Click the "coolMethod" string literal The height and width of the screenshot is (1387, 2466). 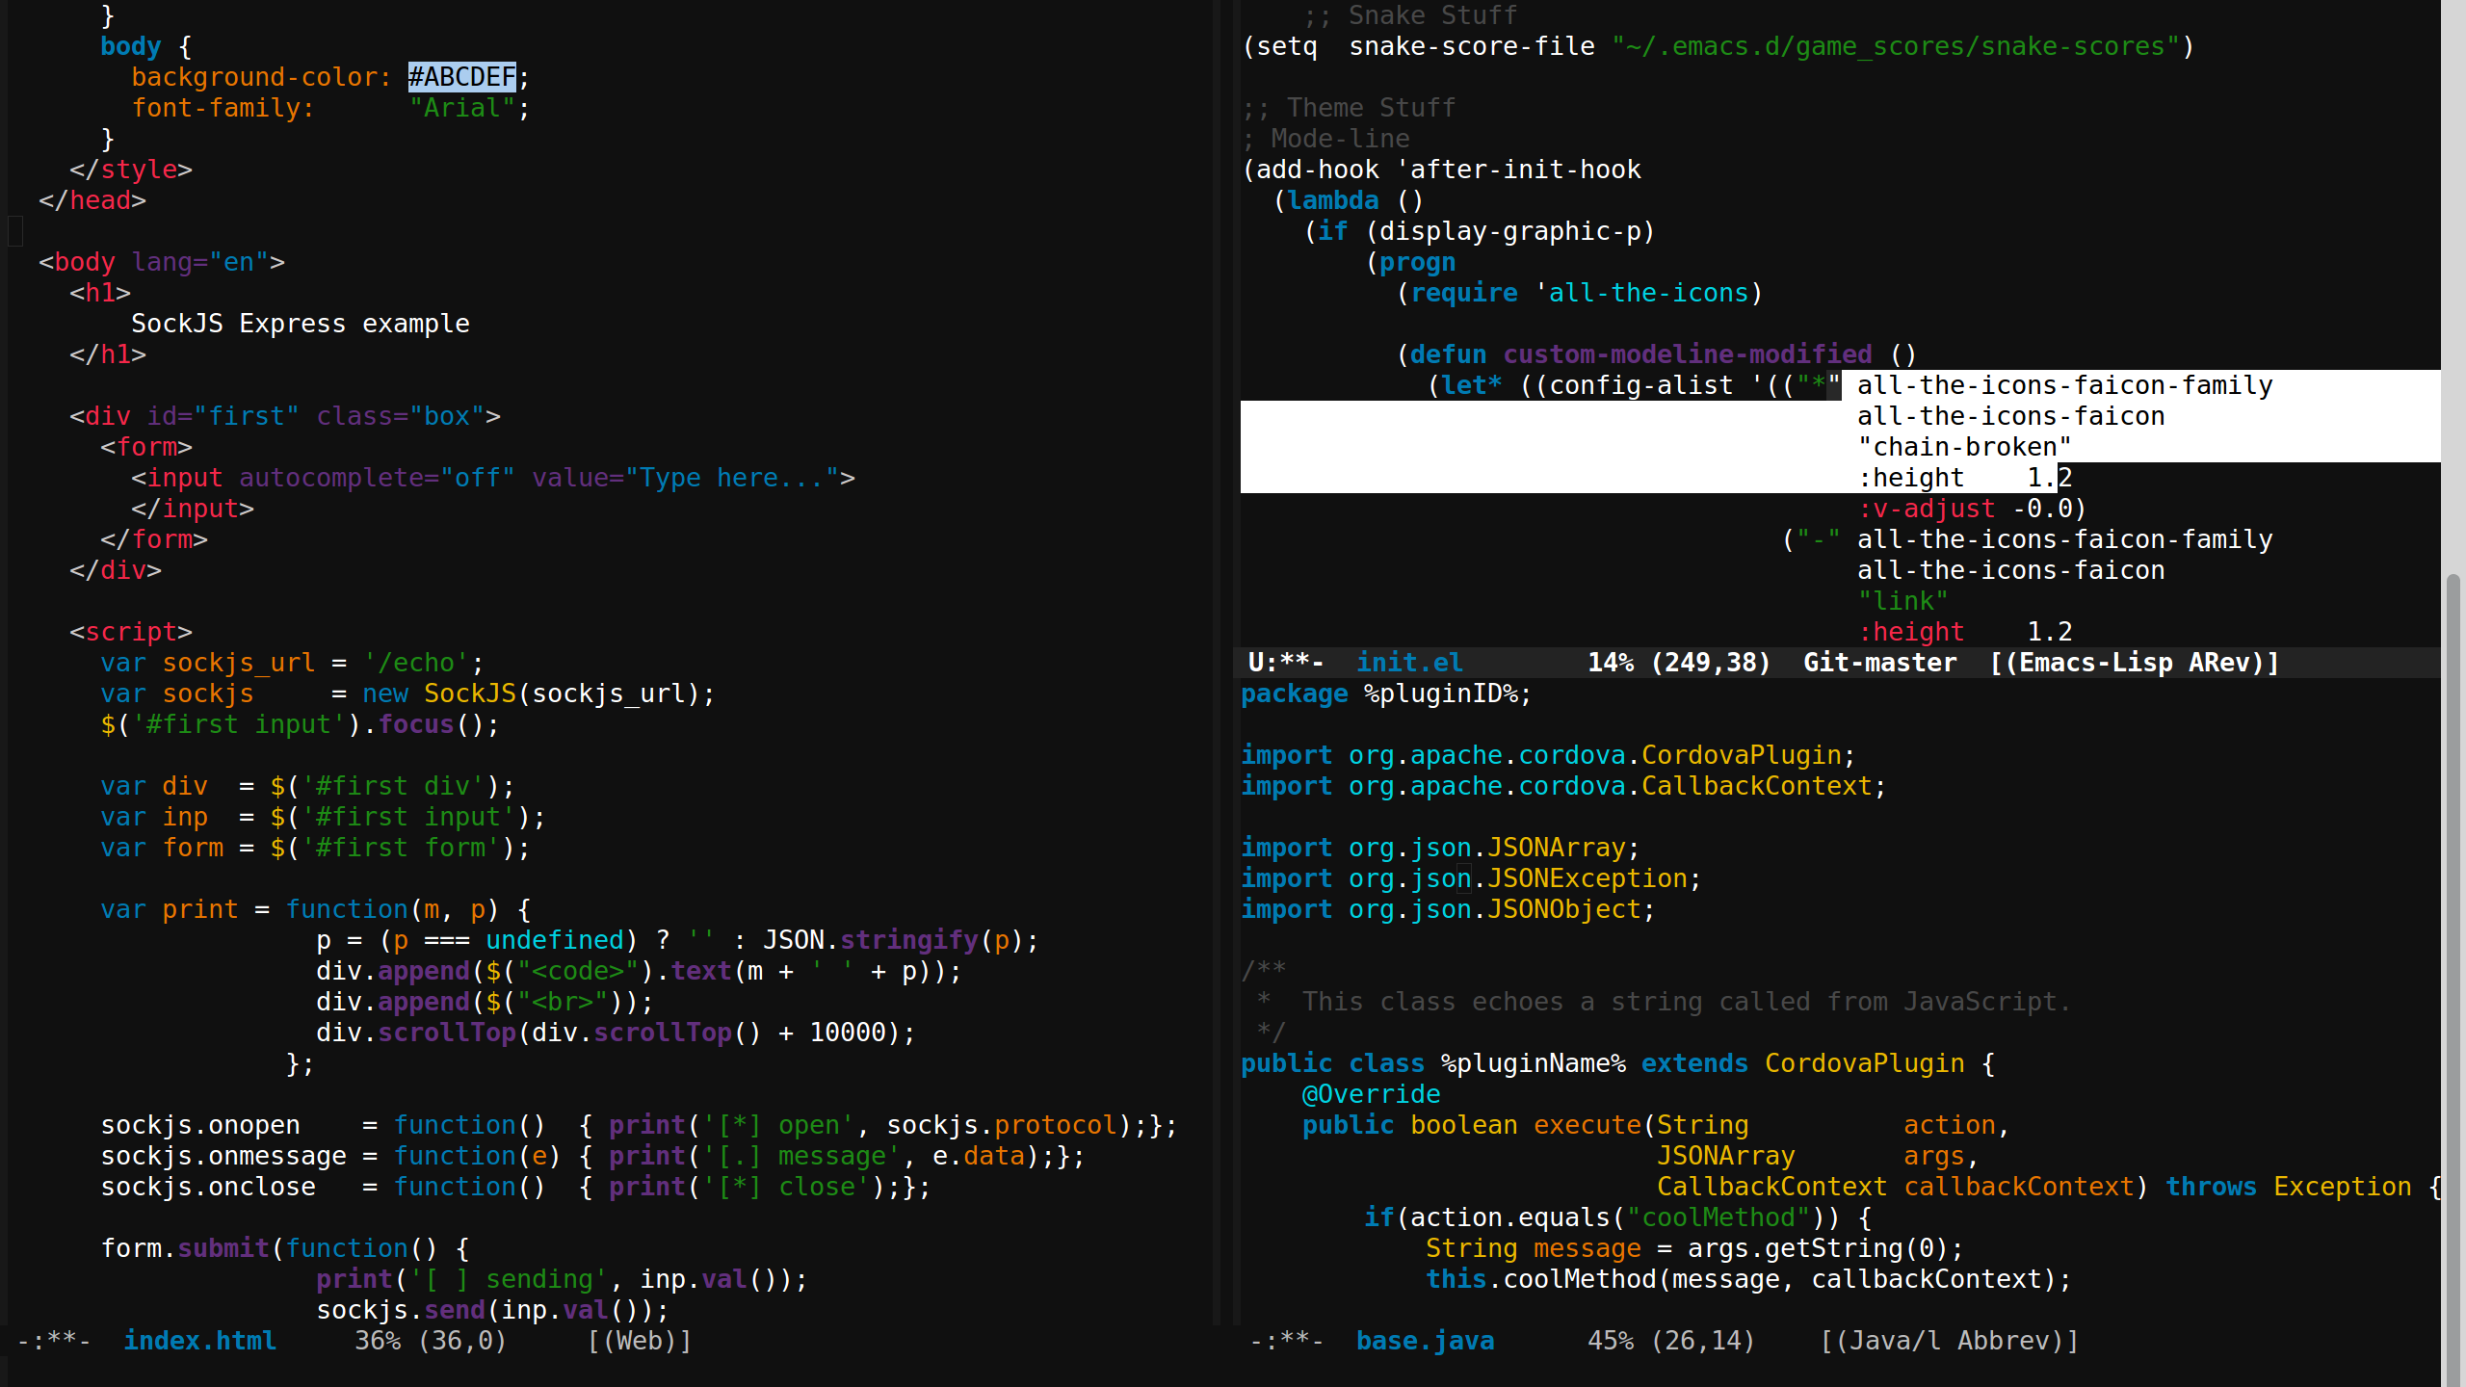coord(1718,1217)
